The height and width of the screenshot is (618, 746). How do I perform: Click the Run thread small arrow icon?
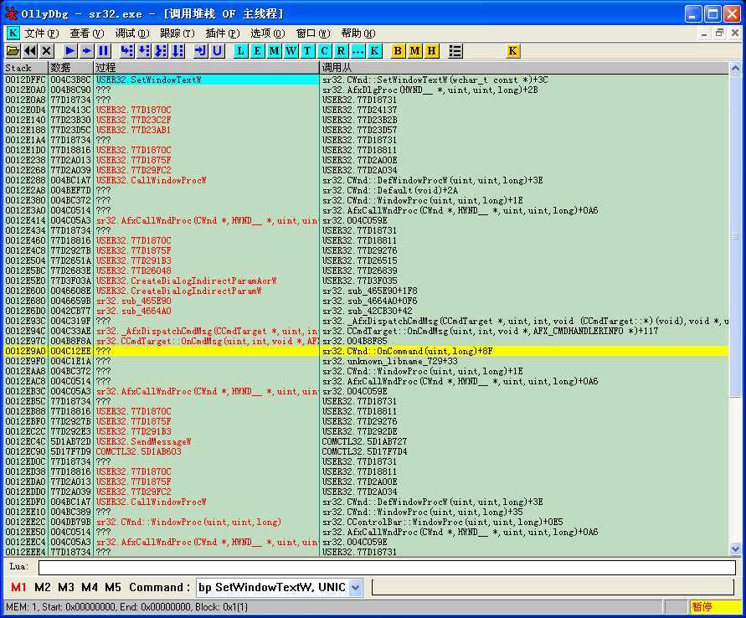87,50
